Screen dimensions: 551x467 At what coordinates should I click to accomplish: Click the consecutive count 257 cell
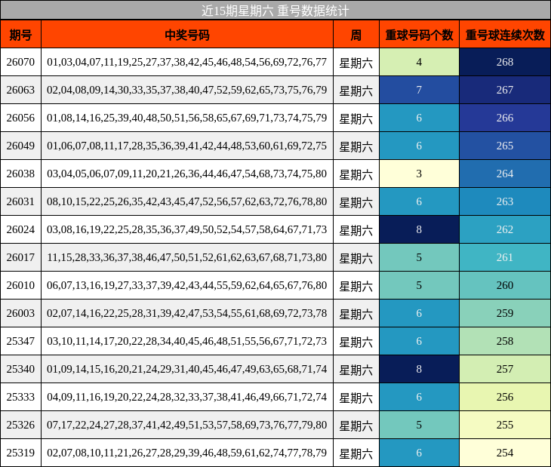coord(505,369)
